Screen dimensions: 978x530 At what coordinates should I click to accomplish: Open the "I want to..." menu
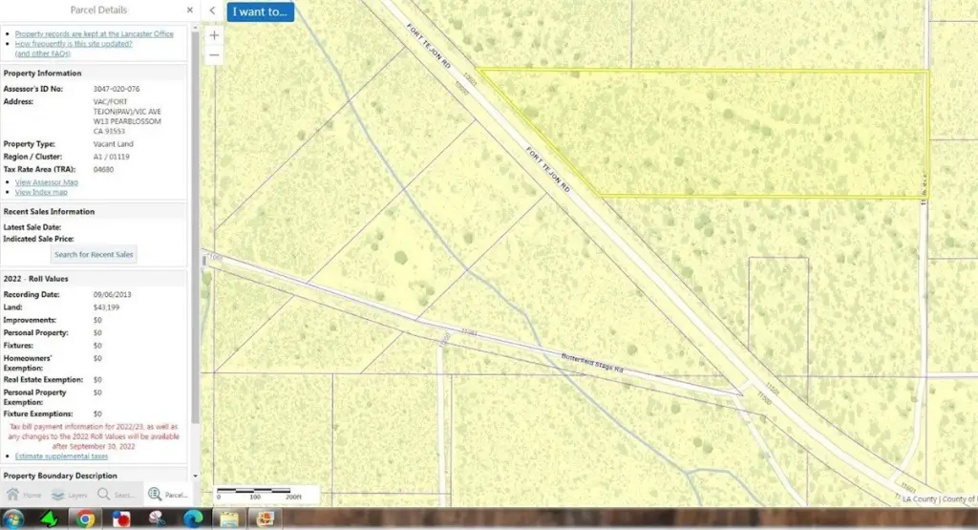click(260, 12)
